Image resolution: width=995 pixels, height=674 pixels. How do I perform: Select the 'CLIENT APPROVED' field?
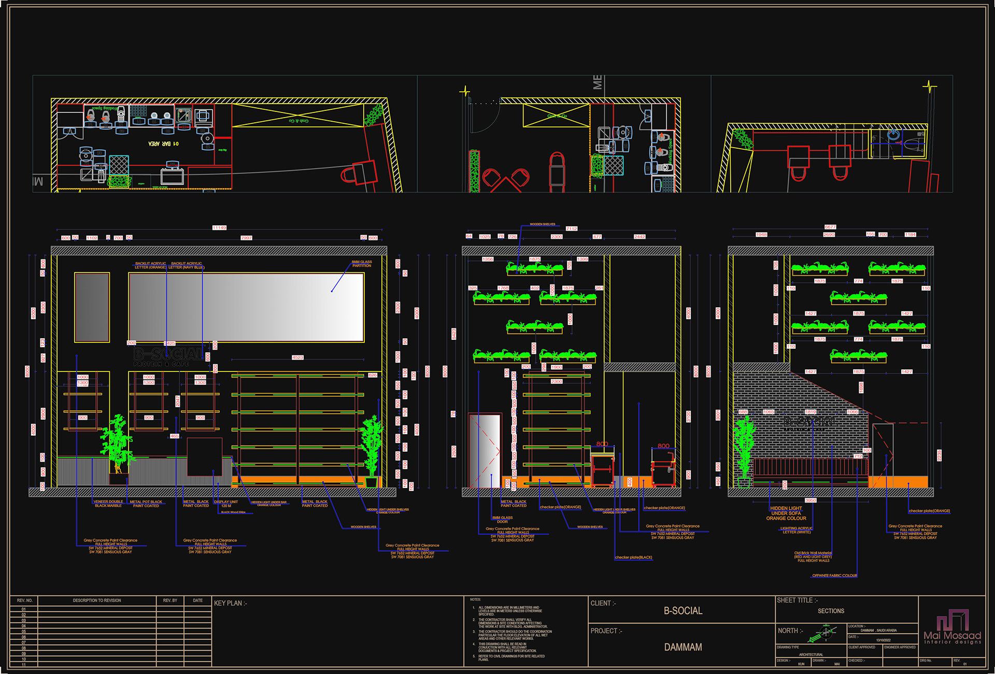coord(865,650)
